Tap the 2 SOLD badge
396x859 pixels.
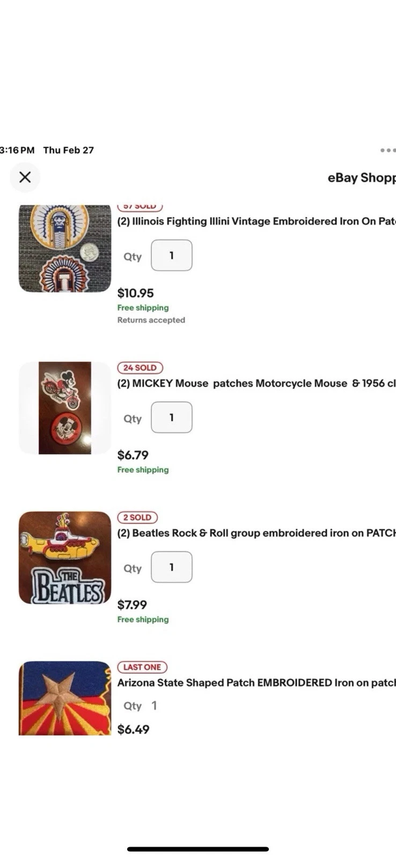138,518
